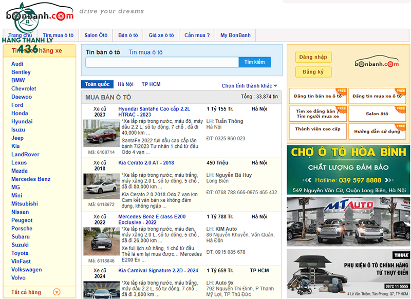Filter by Mazda brand
Image resolution: width=411 pixels, height=299 pixels.
tap(20, 171)
